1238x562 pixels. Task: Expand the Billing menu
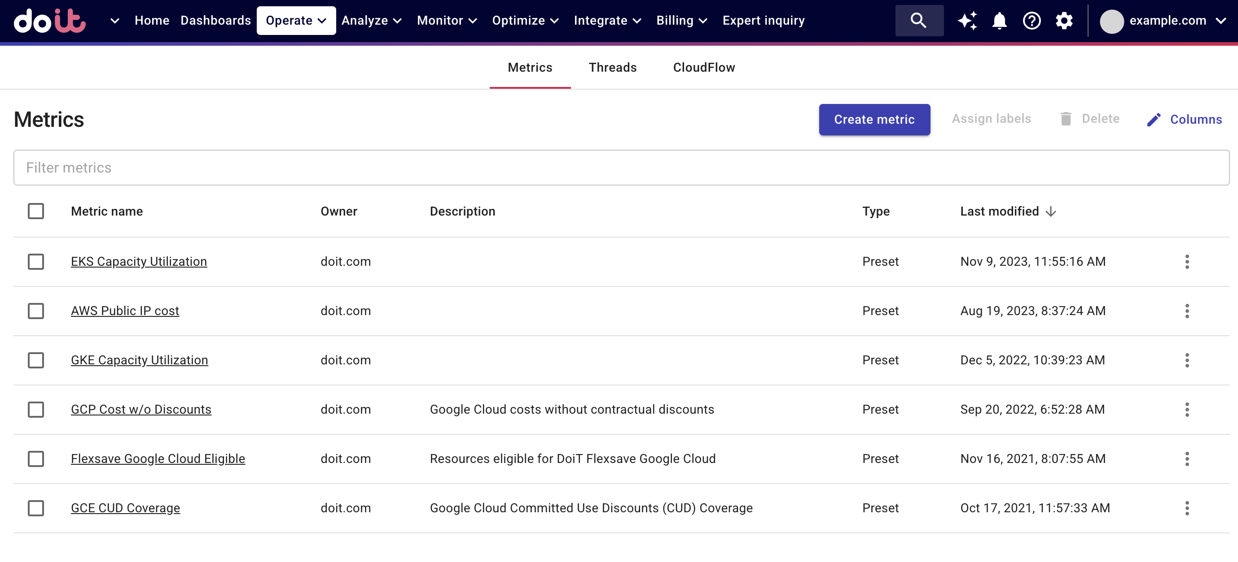point(681,21)
